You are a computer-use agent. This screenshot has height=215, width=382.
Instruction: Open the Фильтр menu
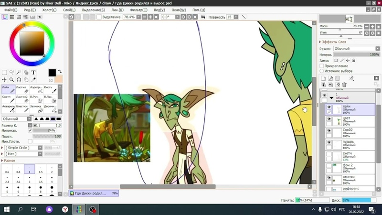click(x=138, y=10)
